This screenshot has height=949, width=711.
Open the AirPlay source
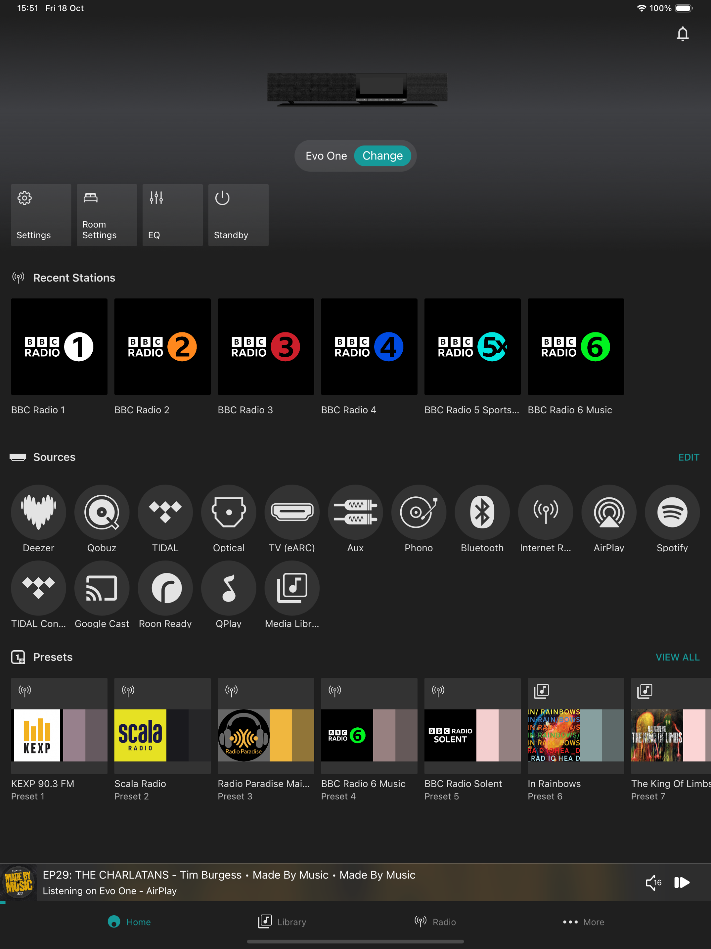tap(609, 512)
